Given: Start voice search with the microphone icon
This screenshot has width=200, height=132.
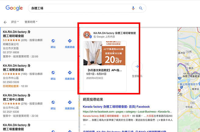Looking at the screenshot, I should pos(133,8).
